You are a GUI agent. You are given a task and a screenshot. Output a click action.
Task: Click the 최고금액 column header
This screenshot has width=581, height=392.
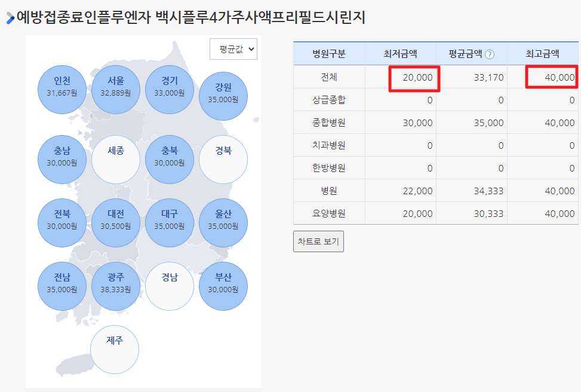pos(542,54)
